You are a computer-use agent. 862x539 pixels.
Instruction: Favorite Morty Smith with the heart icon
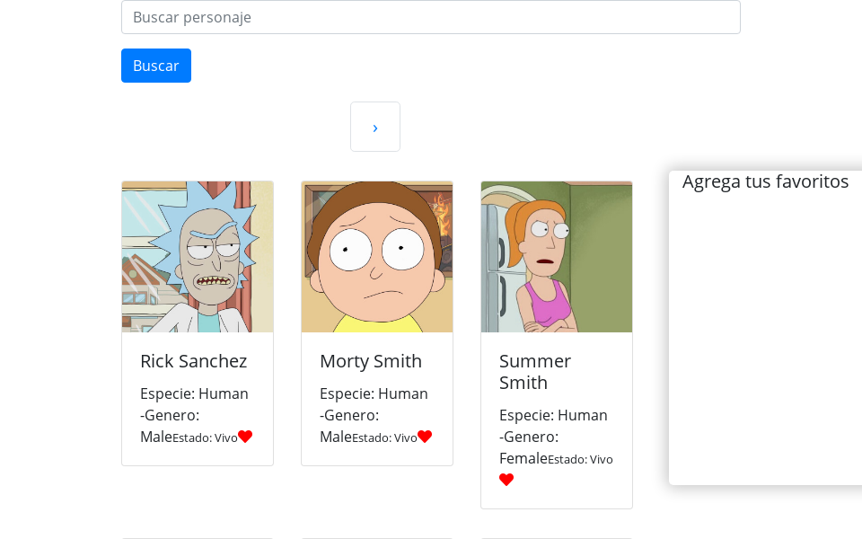[x=425, y=437]
